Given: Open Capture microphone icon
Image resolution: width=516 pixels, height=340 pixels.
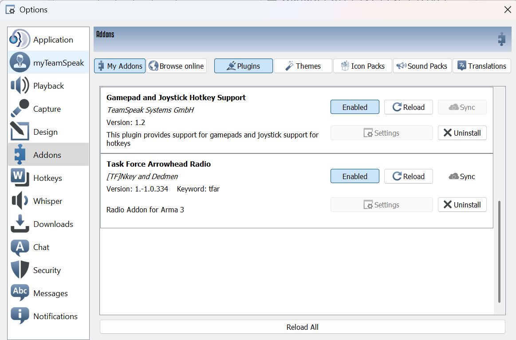Looking at the screenshot, I should [x=20, y=109].
